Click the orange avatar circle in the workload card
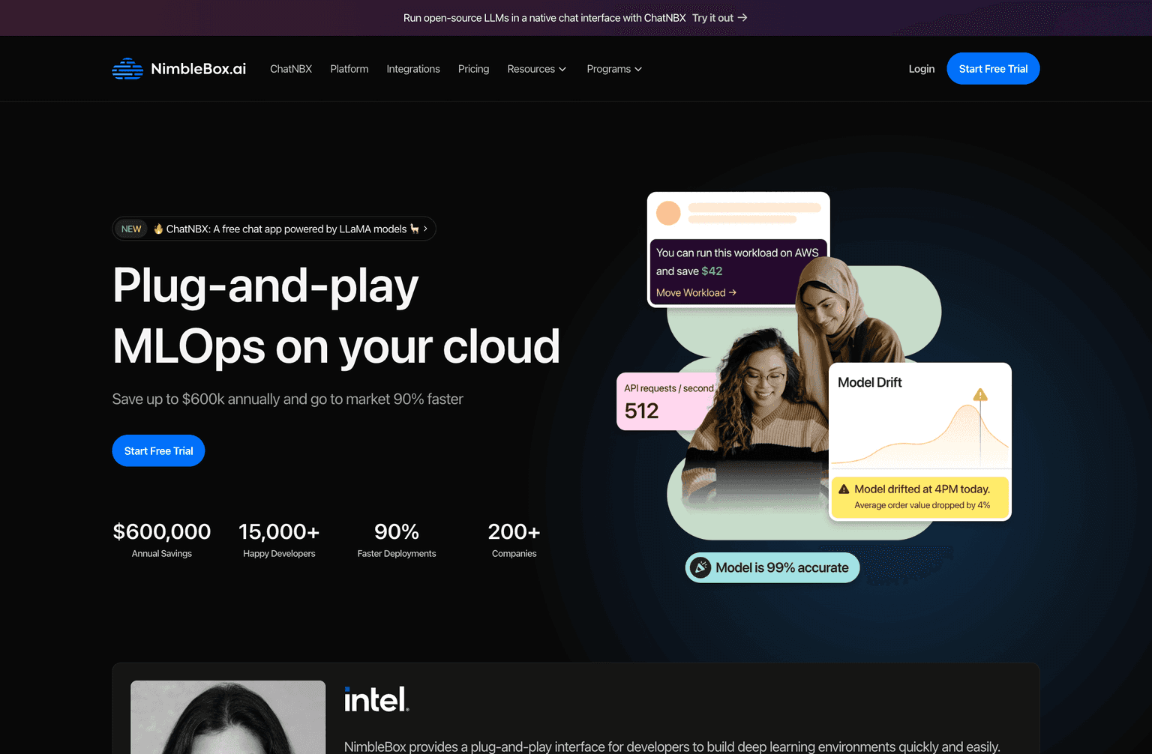The height and width of the screenshot is (754, 1152). coord(668,213)
